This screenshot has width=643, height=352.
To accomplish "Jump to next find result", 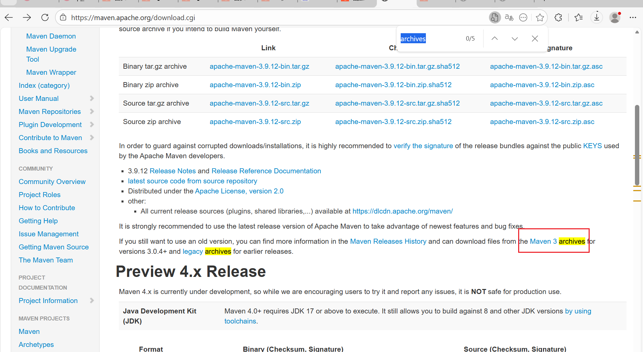I will tap(515, 39).
